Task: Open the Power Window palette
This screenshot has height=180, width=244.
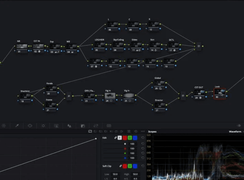Action: 30,126
